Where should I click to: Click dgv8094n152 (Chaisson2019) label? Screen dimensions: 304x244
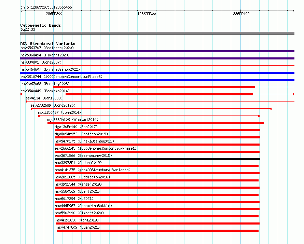81,134
